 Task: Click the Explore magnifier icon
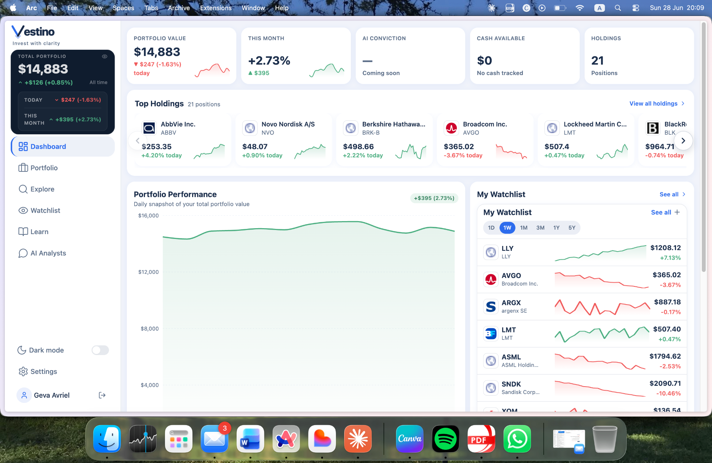(x=23, y=189)
